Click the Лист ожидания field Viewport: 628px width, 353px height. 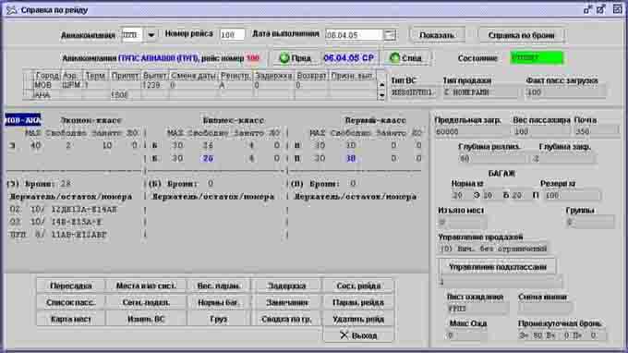coord(478,309)
